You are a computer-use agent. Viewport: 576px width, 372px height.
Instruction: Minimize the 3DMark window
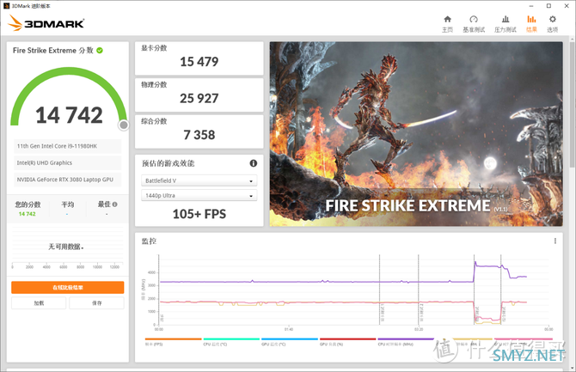click(x=531, y=6)
